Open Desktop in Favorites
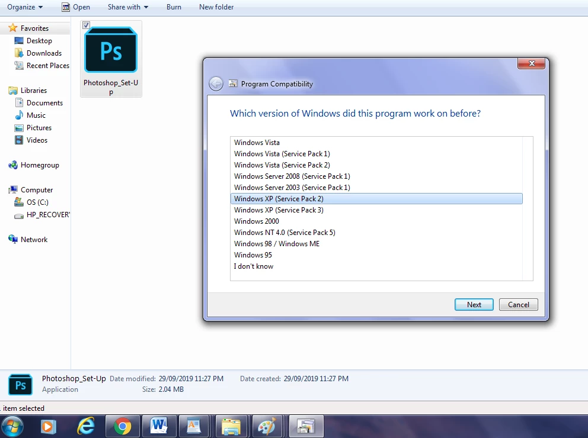The height and width of the screenshot is (438, 588). (x=39, y=40)
